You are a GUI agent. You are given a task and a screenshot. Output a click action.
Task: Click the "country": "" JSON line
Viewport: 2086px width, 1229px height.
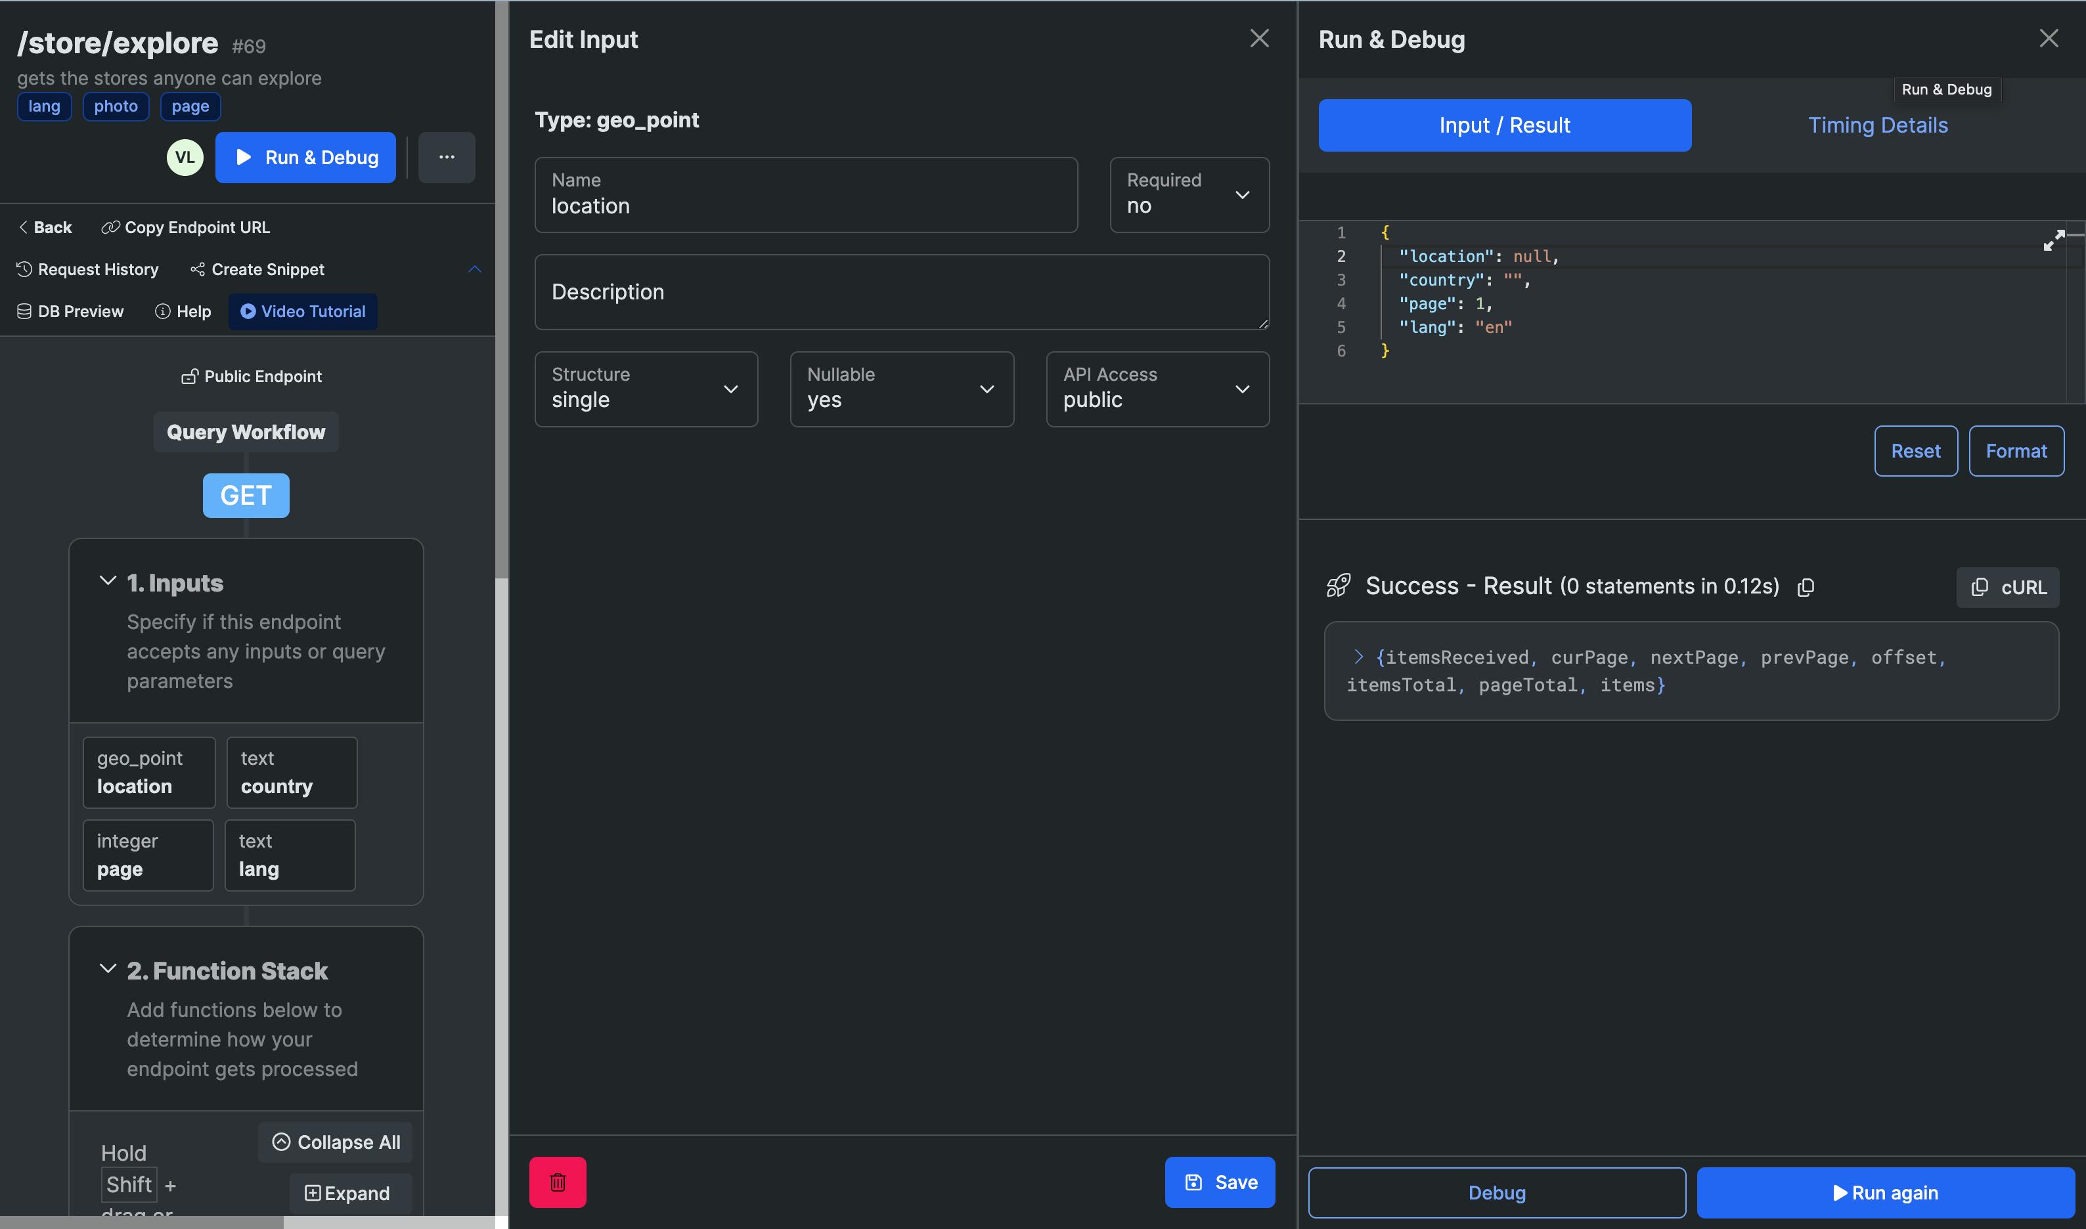[1465, 280]
